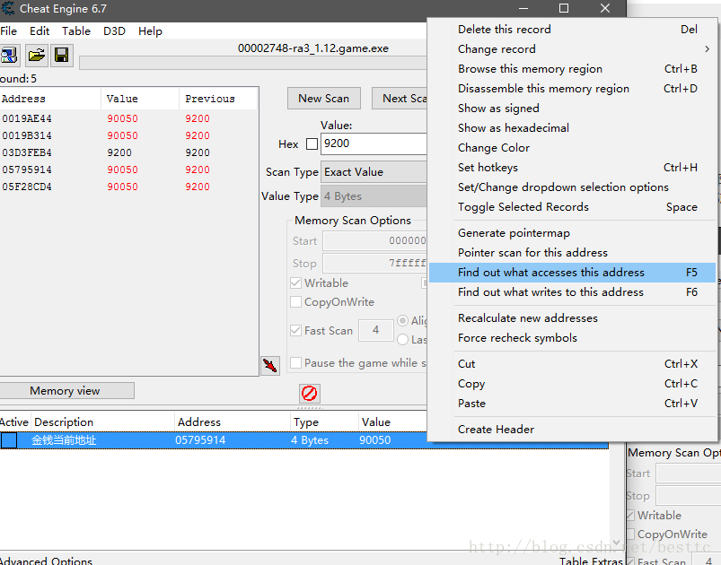The width and height of the screenshot is (721, 565).
Task: Choose Copy from context menu
Action: click(572, 384)
